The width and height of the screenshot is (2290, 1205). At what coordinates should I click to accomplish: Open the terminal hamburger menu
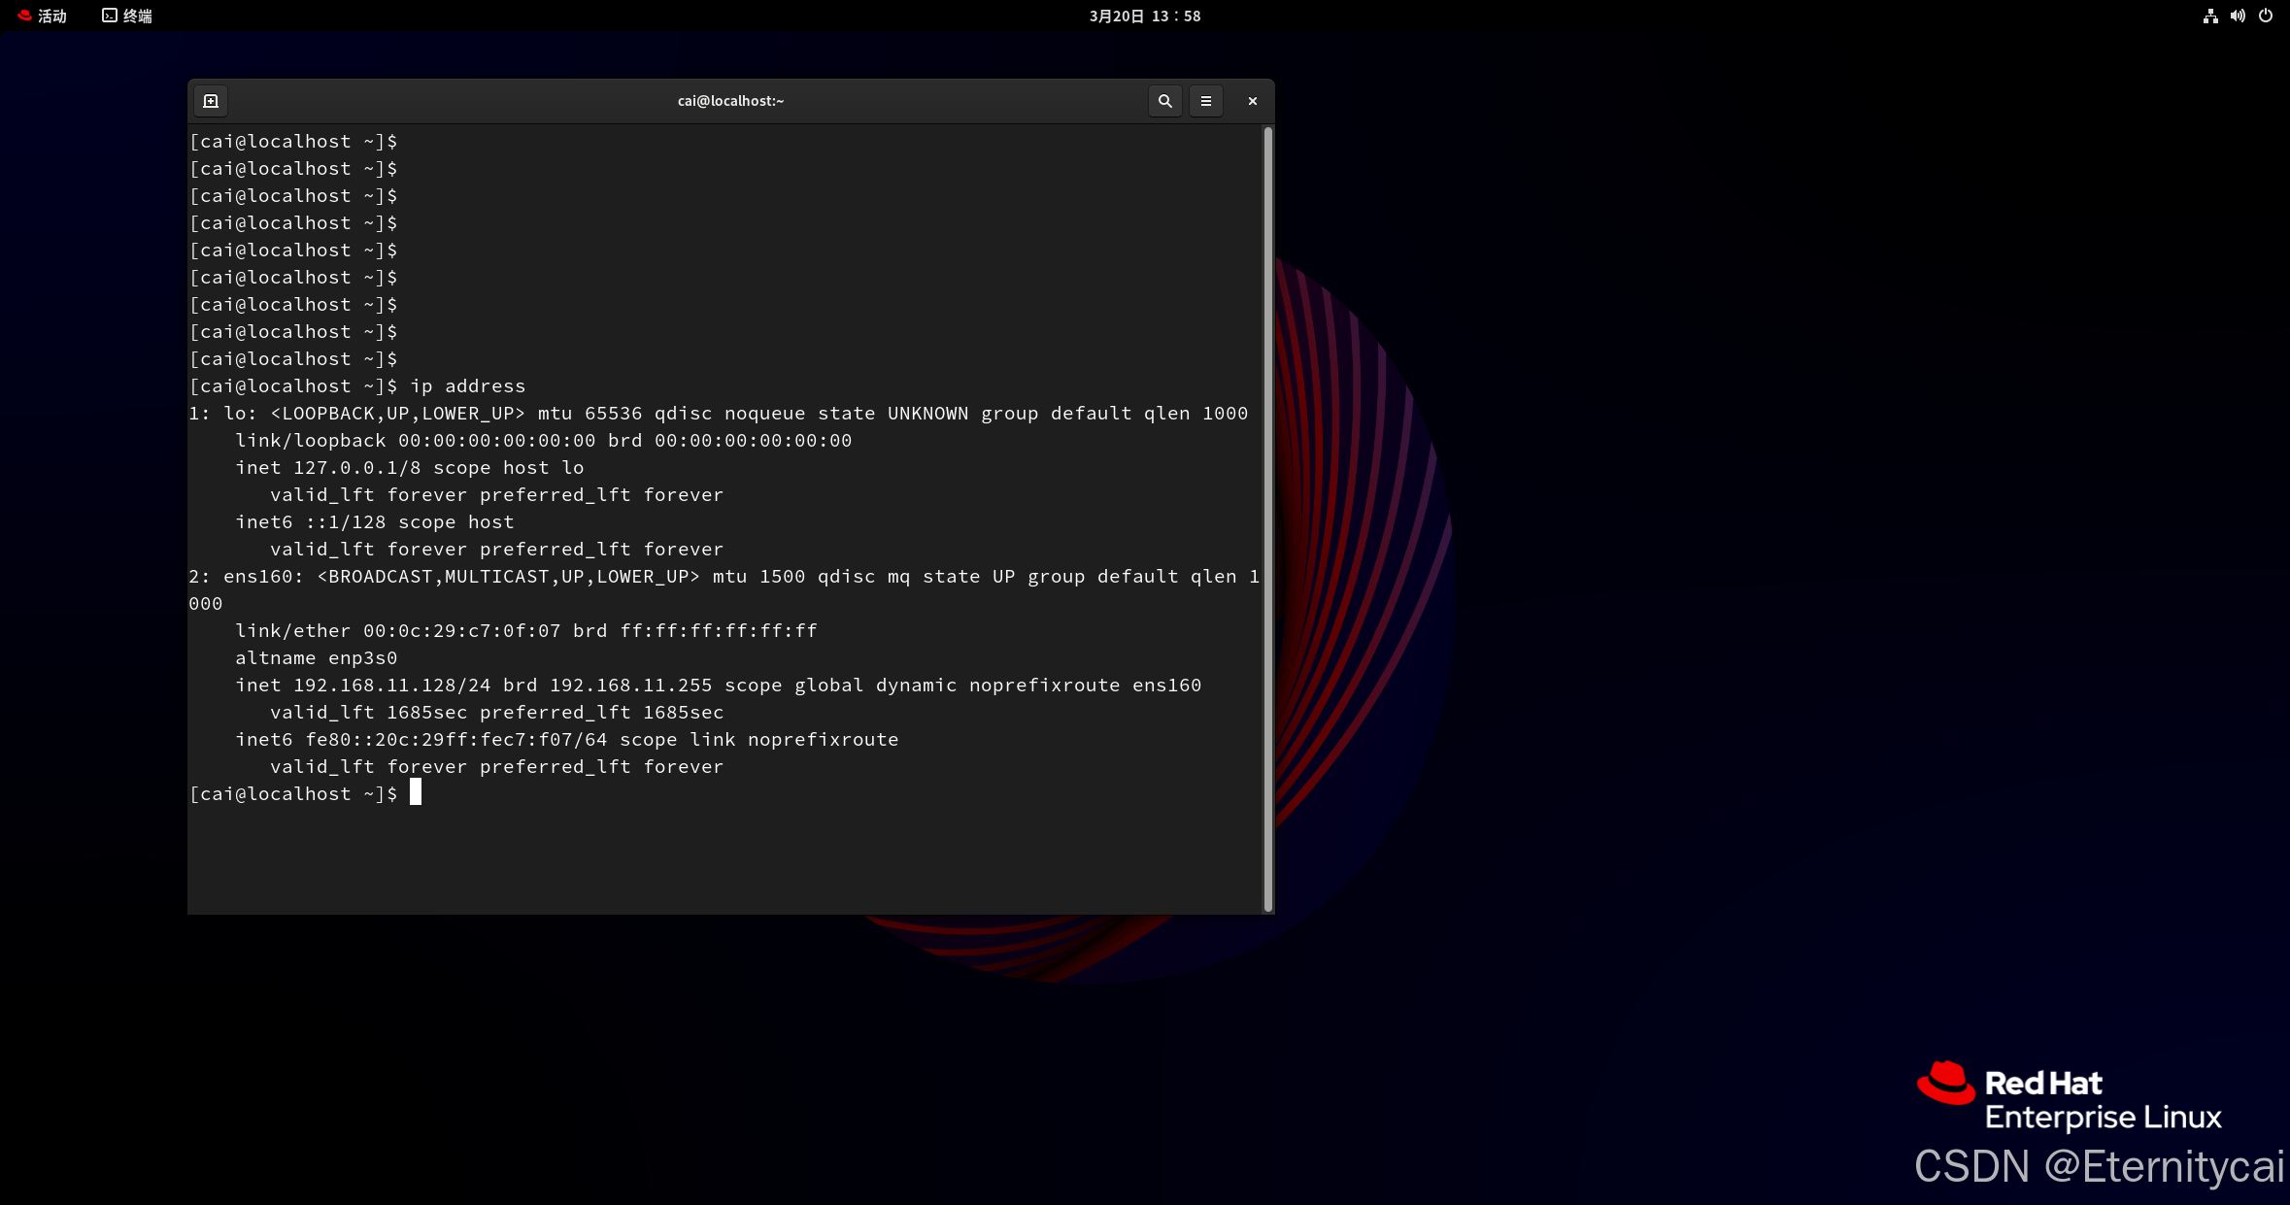[x=1206, y=101]
